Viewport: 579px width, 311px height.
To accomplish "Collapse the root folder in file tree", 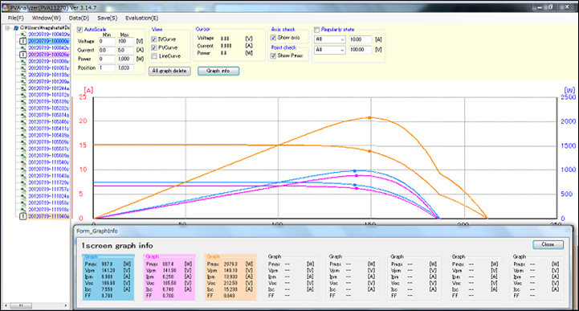I will 7,28.
